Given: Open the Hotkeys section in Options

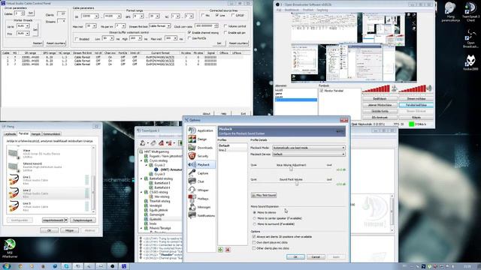Looking at the screenshot, I should (201, 199).
